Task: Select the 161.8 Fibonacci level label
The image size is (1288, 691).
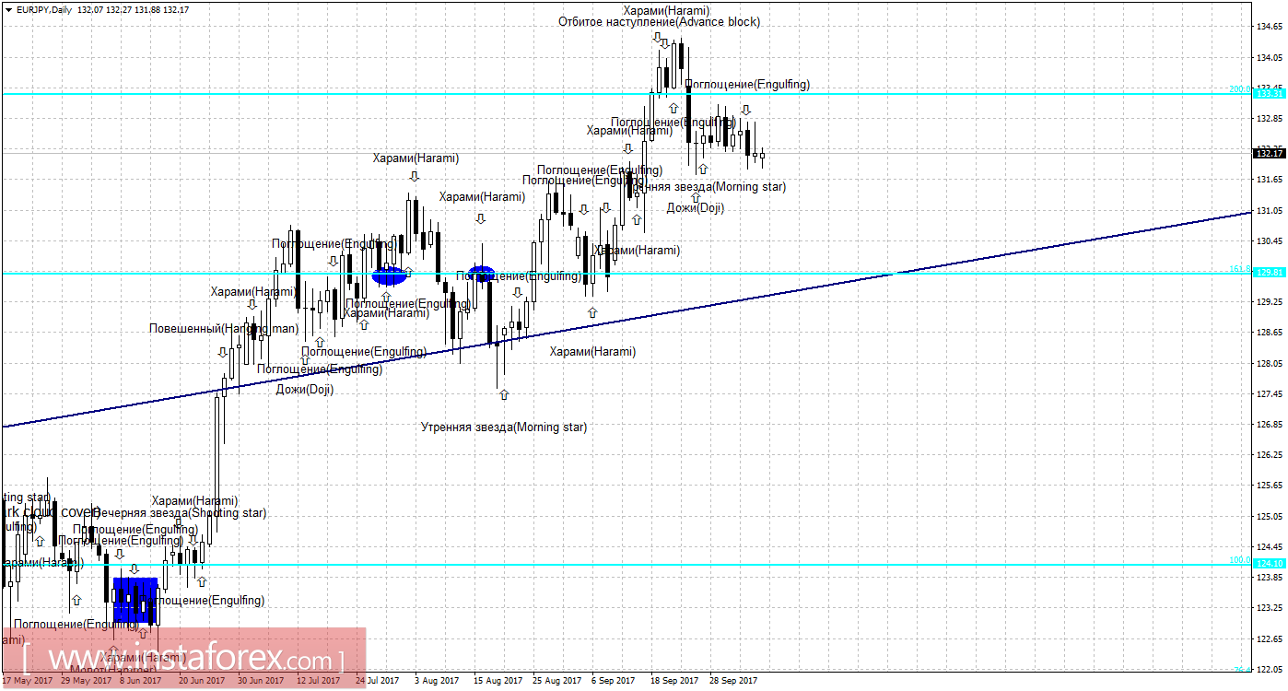Action: coord(1240,269)
